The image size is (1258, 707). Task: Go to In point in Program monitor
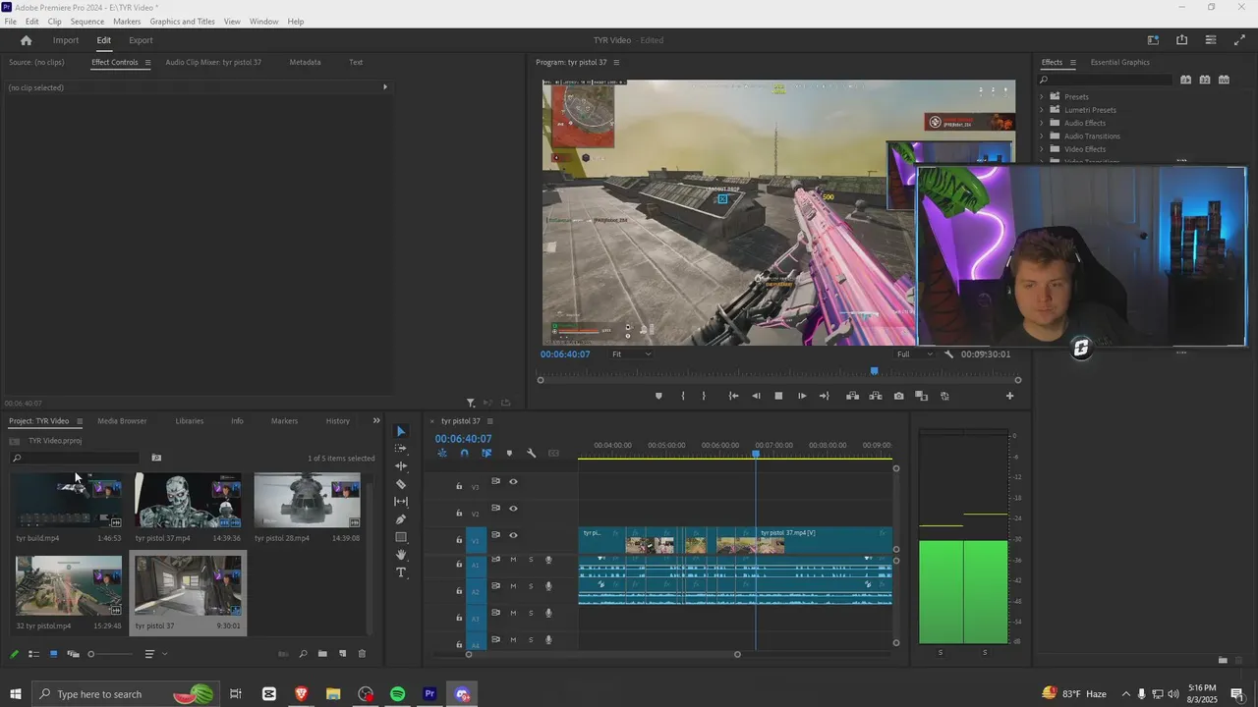coord(733,396)
